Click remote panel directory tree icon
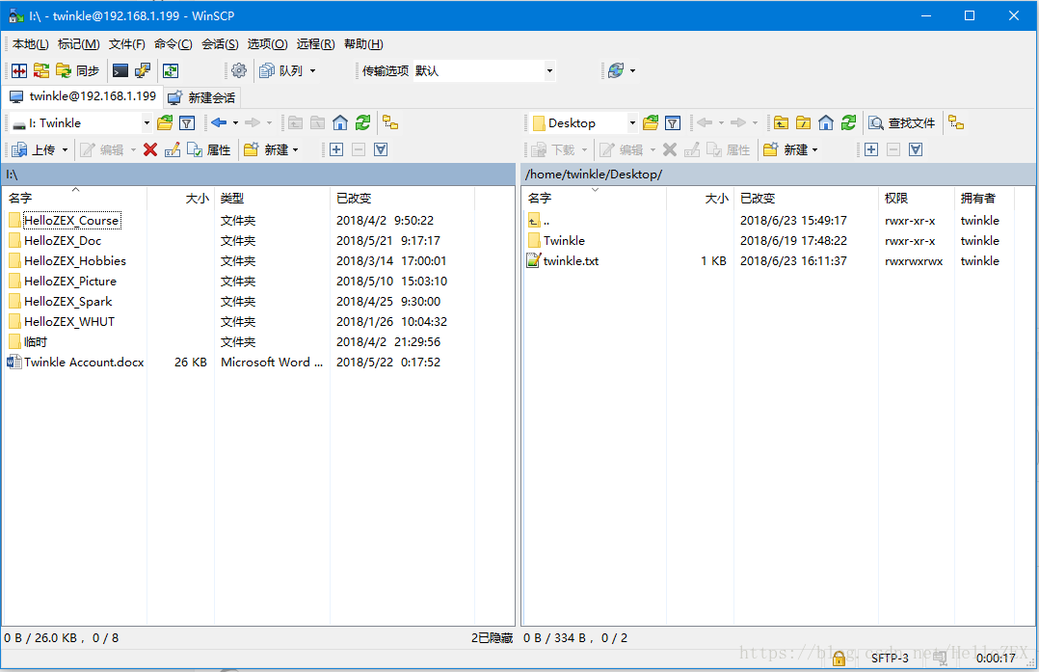This screenshot has width=1039, height=672. pos(956,123)
